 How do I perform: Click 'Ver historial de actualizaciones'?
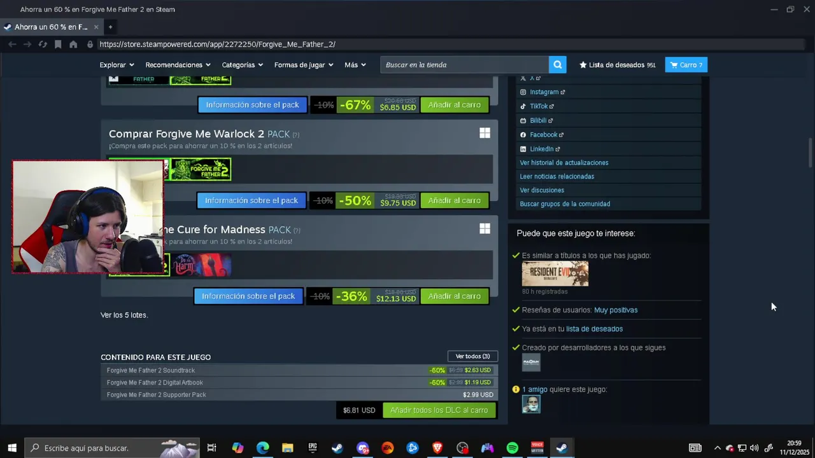click(x=564, y=163)
